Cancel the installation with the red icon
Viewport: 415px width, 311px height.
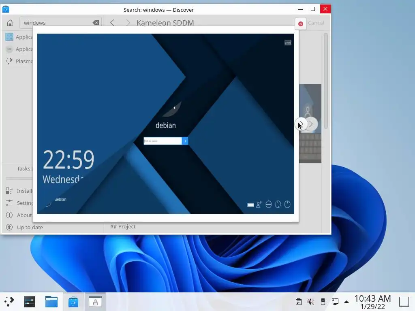pos(300,24)
